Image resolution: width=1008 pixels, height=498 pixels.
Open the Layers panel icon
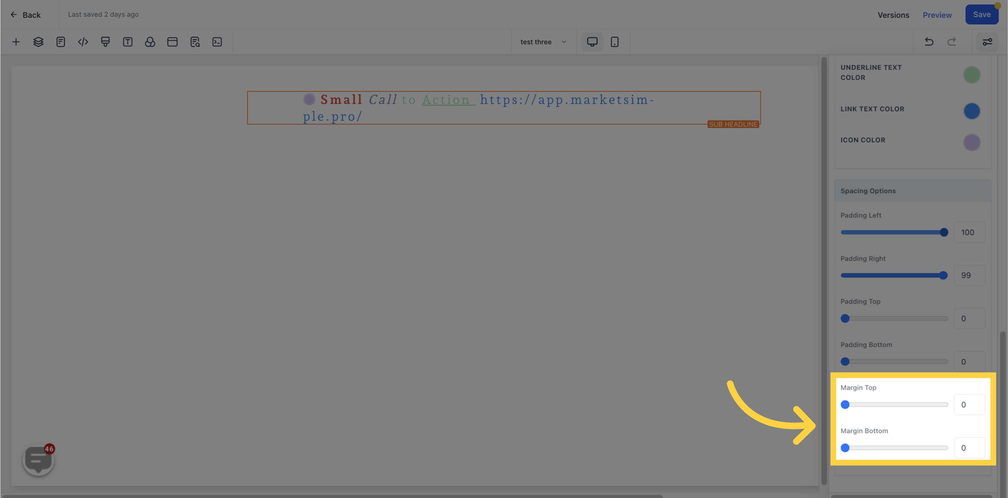(38, 42)
